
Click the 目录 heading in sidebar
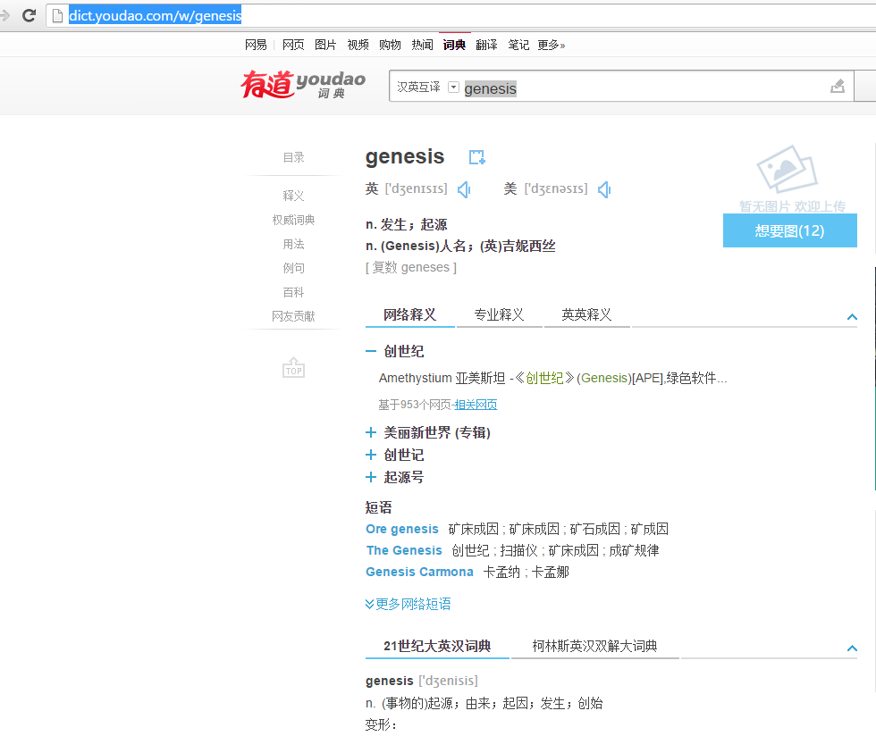tap(293, 157)
